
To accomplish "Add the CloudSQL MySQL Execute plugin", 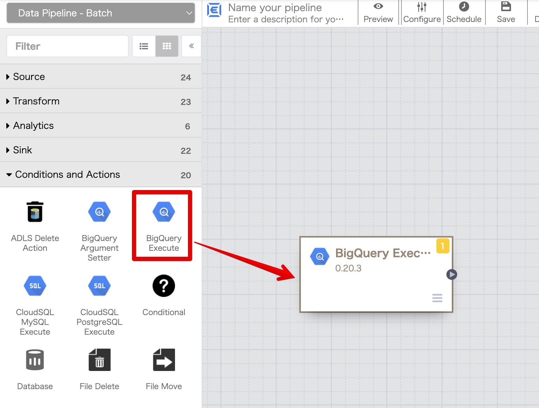I will click(x=35, y=286).
